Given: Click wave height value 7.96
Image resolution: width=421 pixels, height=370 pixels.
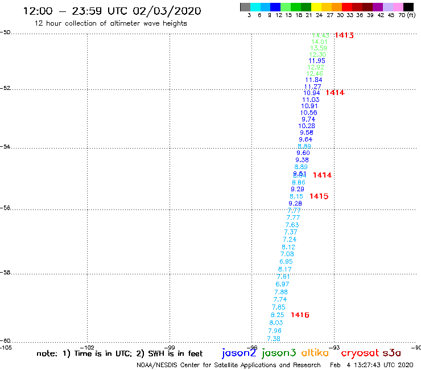Looking at the screenshot, I should click(x=275, y=331).
